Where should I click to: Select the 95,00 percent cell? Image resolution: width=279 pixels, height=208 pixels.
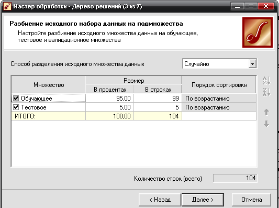[109, 98]
